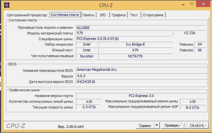Click the V2.72A revision field
The image size is (212, 133).
click(x=189, y=33)
